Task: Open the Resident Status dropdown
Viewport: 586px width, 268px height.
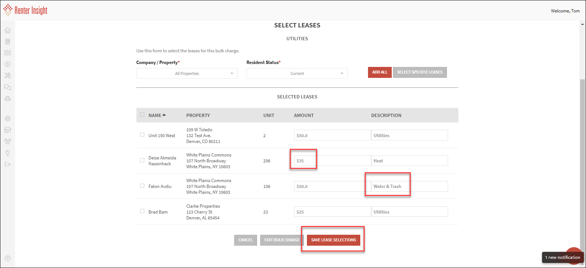Action: (x=297, y=73)
